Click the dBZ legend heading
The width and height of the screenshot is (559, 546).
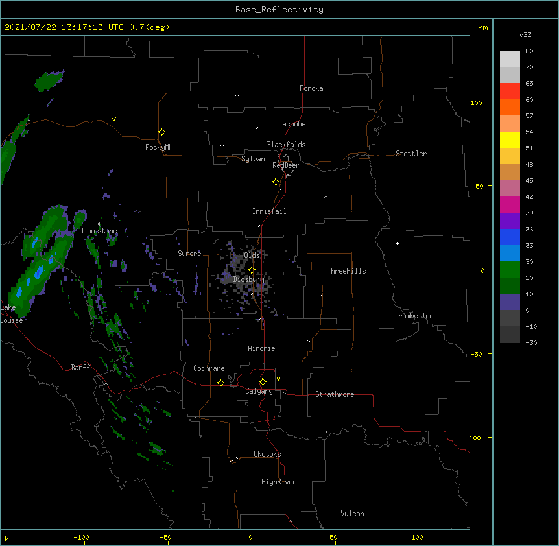click(x=525, y=34)
